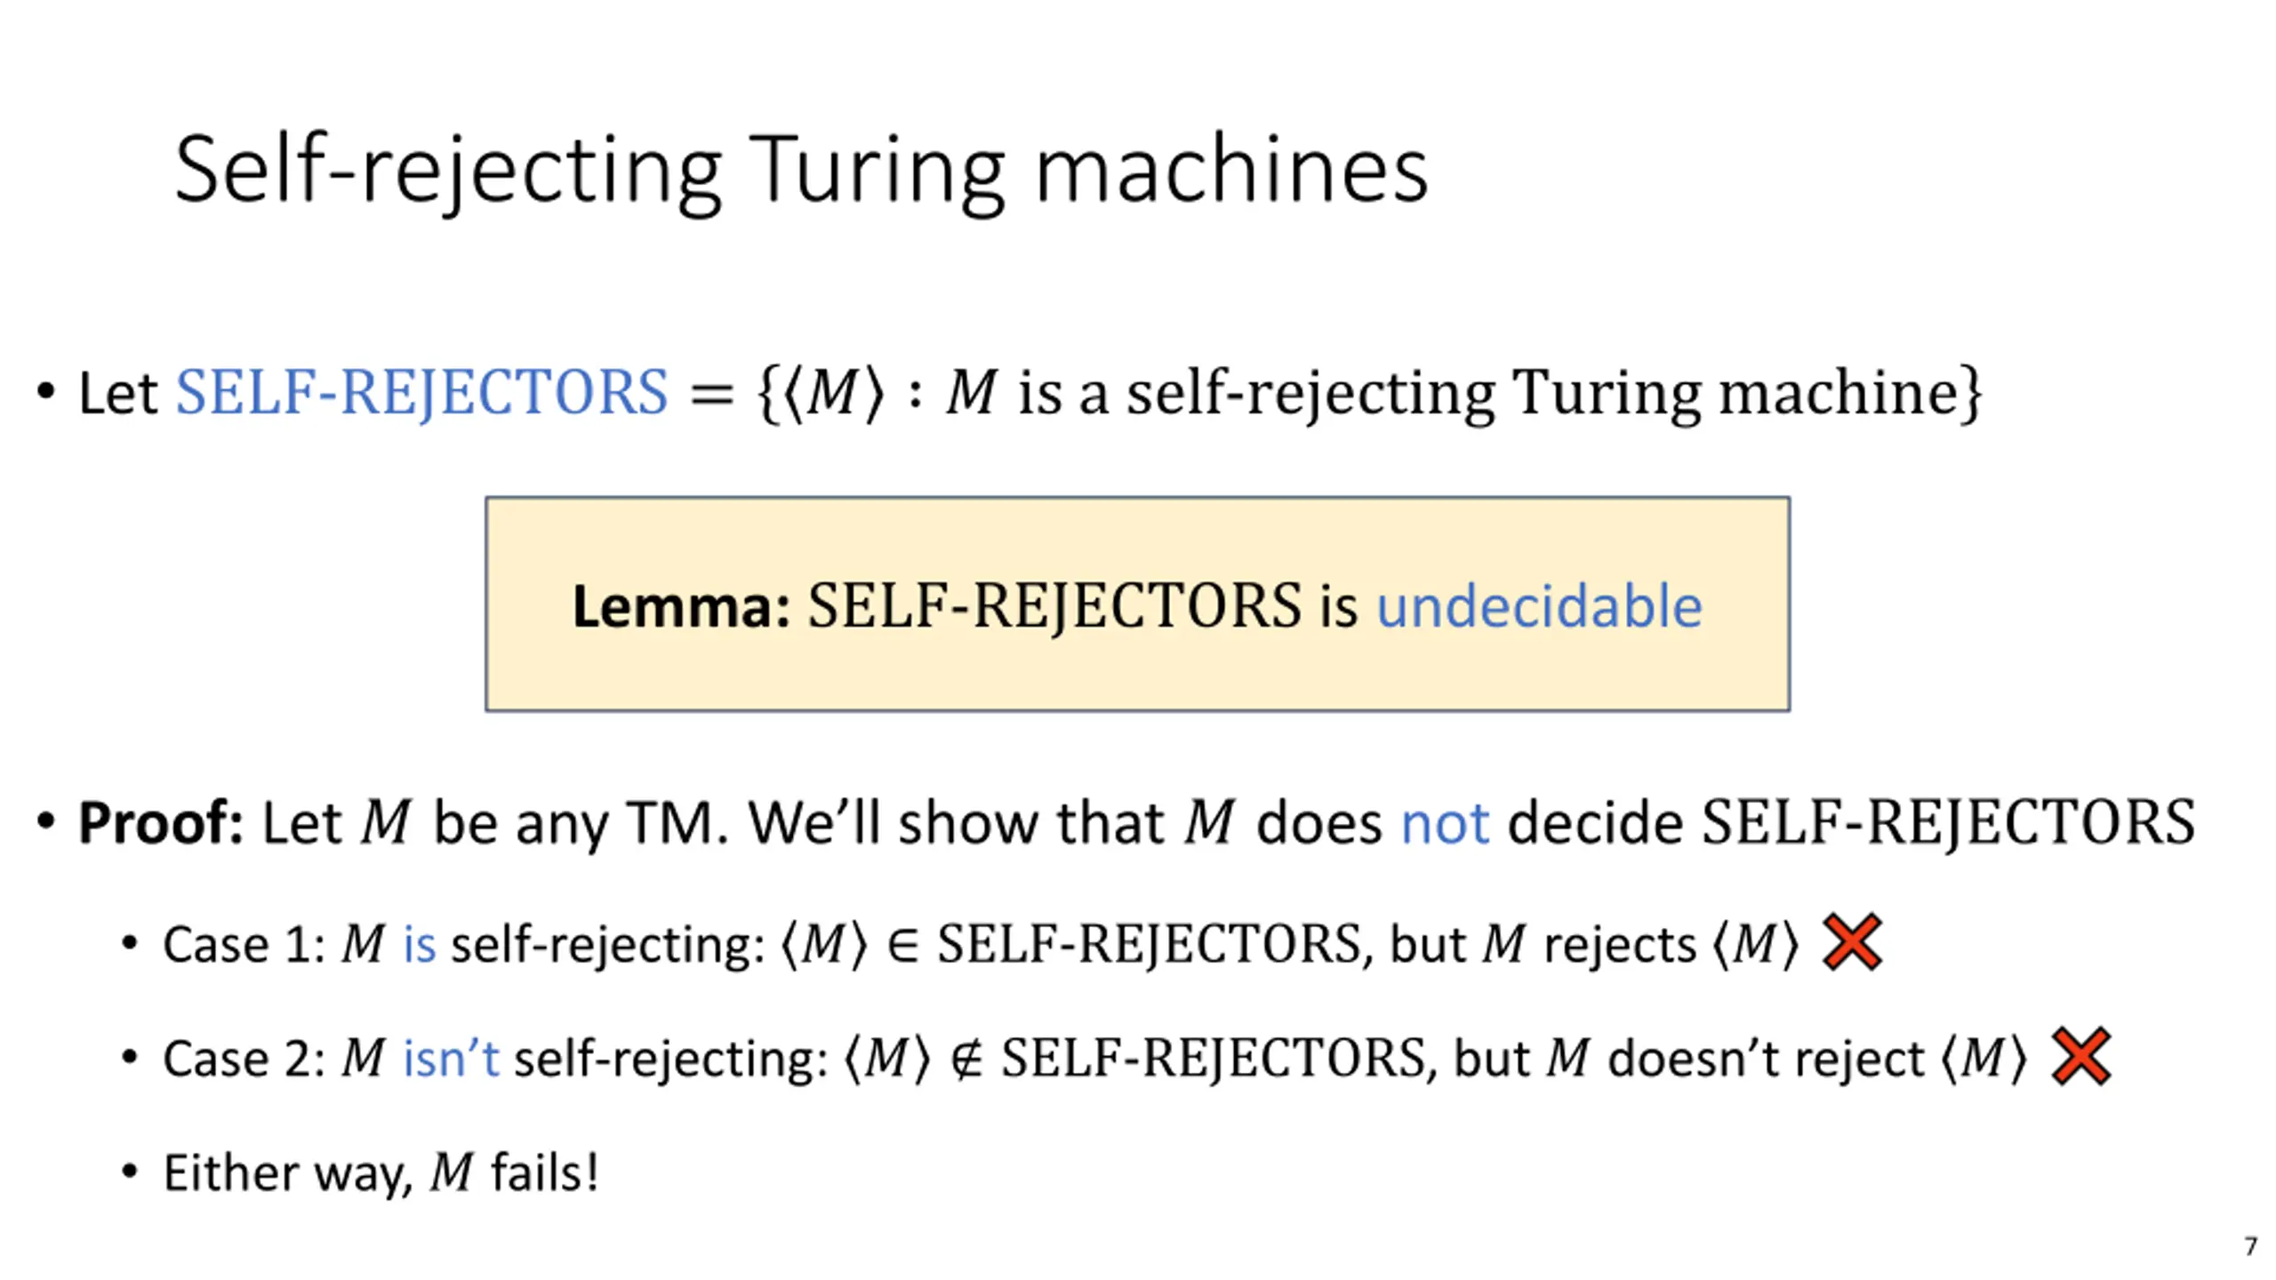Click the blue word 'not' in proof line
This screenshot has height=1280, width=2276.
coord(1445,823)
